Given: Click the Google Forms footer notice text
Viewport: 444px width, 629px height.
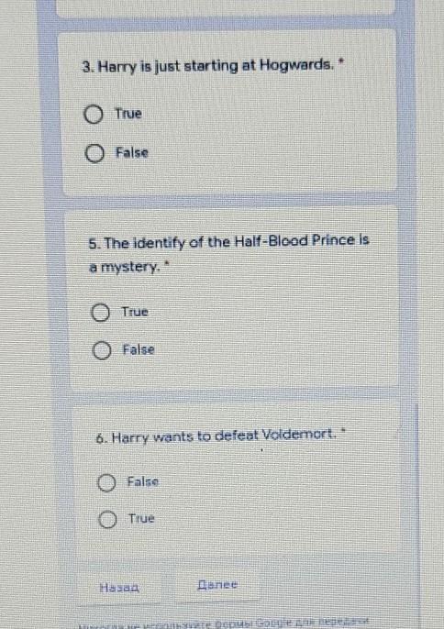Looking at the screenshot, I should tap(223, 624).
